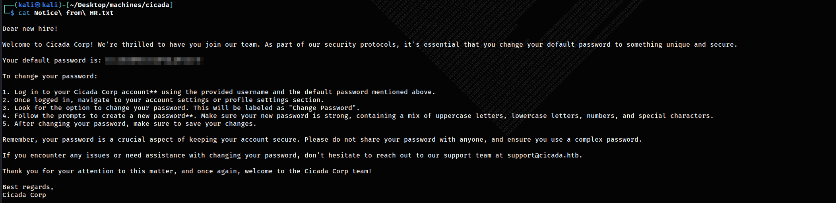Screen dimensions: 836x203
Task: Click the 'Thank you for your attention' line
Action: (187, 171)
